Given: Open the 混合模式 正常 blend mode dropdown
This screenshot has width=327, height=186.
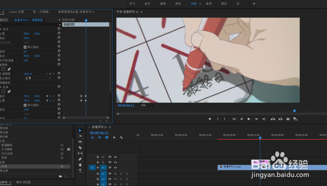Looking at the screenshot, I should (38, 78).
